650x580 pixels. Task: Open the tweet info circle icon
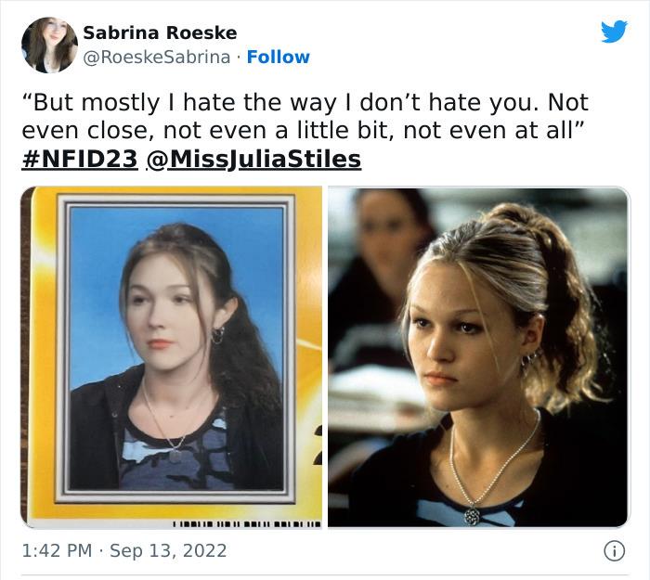(x=614, y=551)
